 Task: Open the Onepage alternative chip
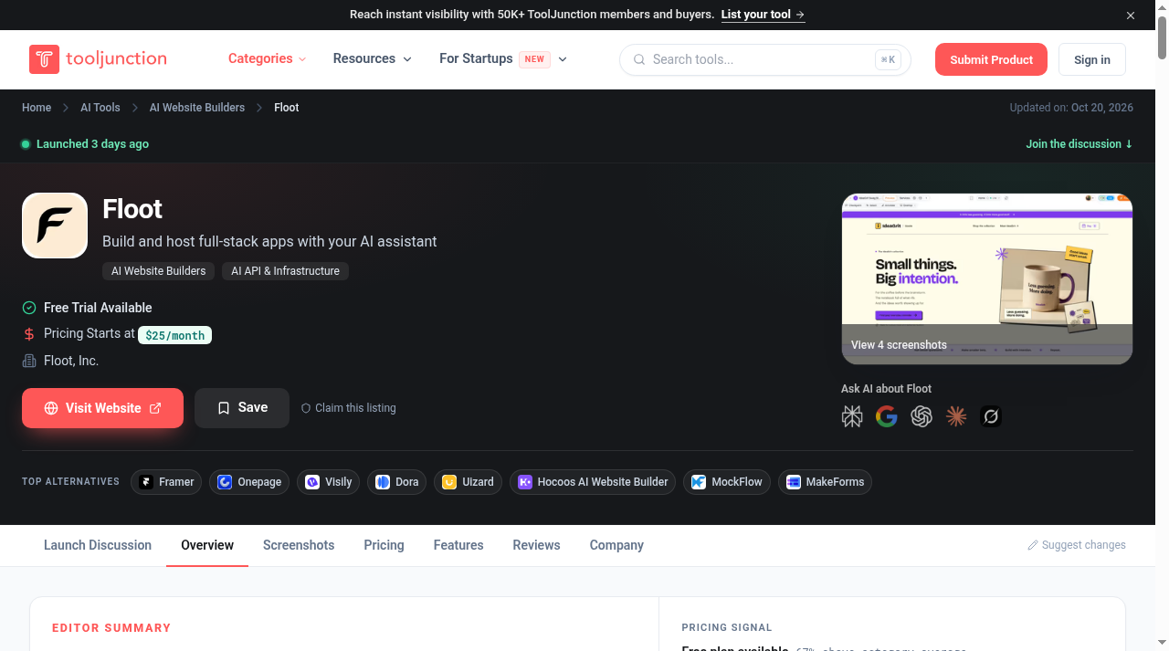[249, 482]
